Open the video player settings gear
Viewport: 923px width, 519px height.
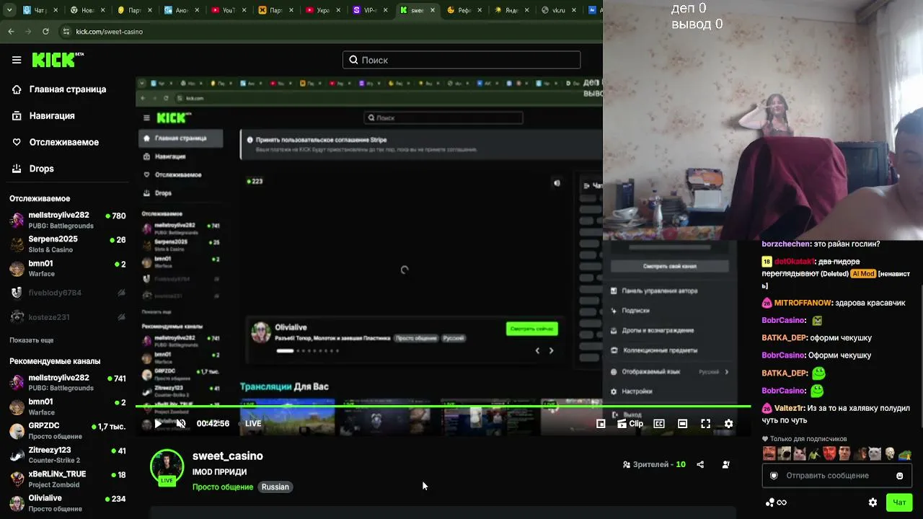tap(728, 424)
